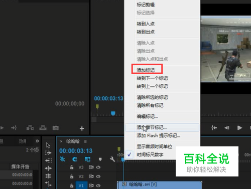Export frame with camera icon
The image size is (251, 189).
point(56,128)
